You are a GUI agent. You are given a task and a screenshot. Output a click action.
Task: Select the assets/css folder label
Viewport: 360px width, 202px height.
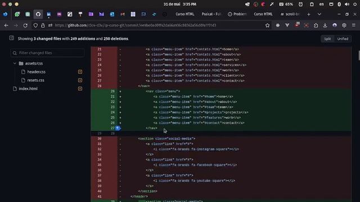(x=34, y=63)
